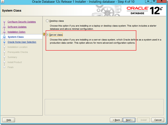The image size is (168, 125).
Task: Select System Class in the step list
Action: point(16,37)
